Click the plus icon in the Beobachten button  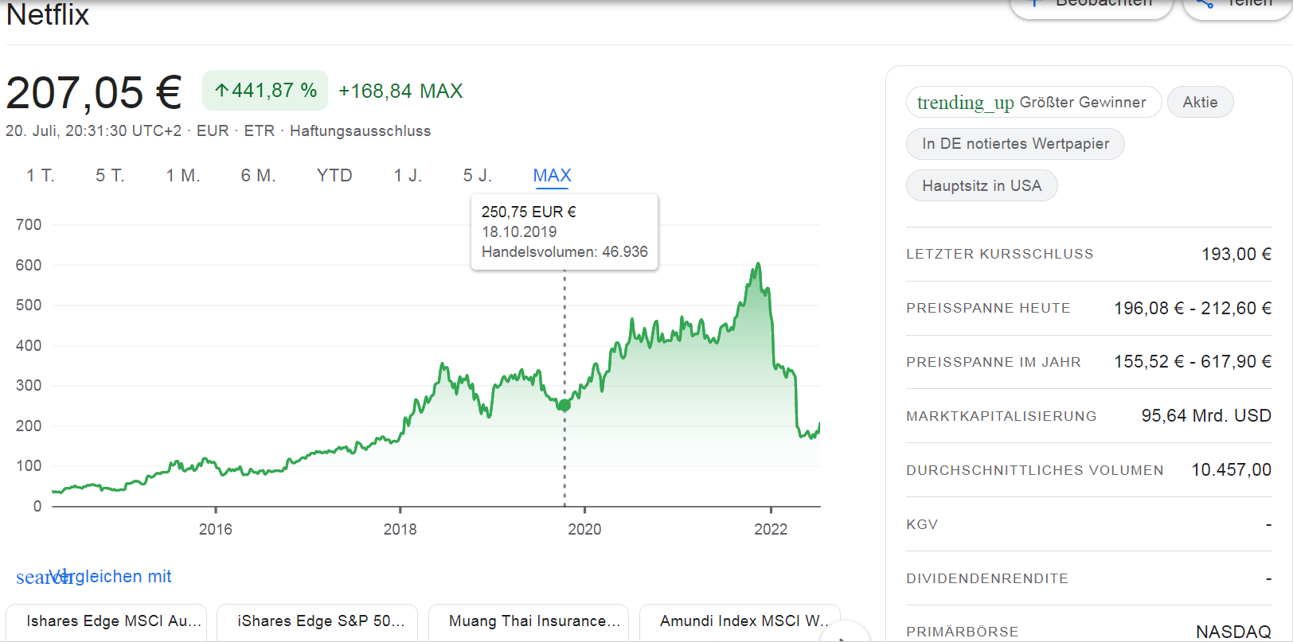tap(1034, 4)
